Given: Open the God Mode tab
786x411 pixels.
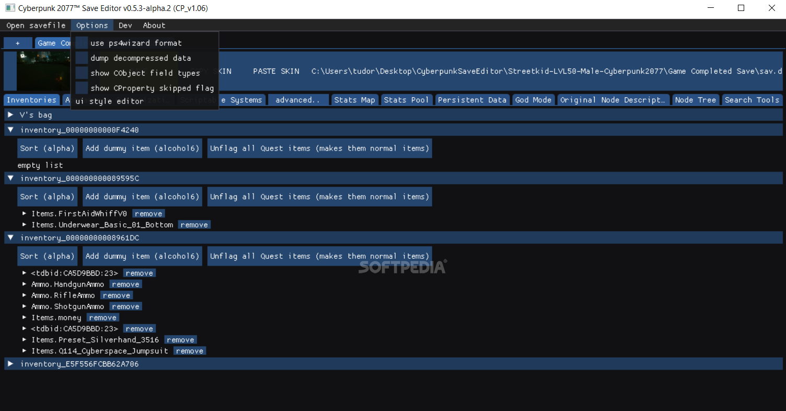Looking at the screenshot, I should point(533,100).
